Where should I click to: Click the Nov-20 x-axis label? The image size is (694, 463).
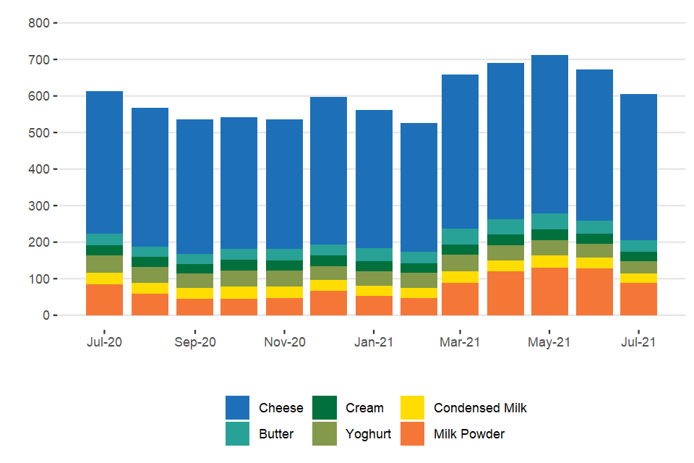click(x=284, y=342)
